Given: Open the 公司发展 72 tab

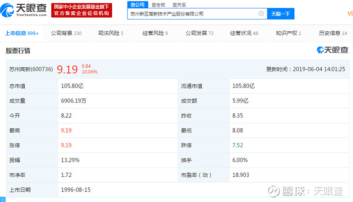Looking at the screenshot, I should click(199, 33).
